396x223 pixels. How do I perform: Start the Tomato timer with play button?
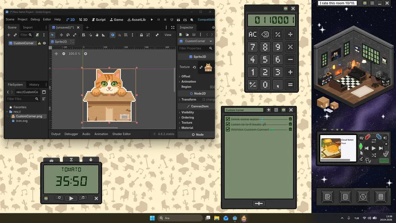pyautogui.click(x=71, y=198)
